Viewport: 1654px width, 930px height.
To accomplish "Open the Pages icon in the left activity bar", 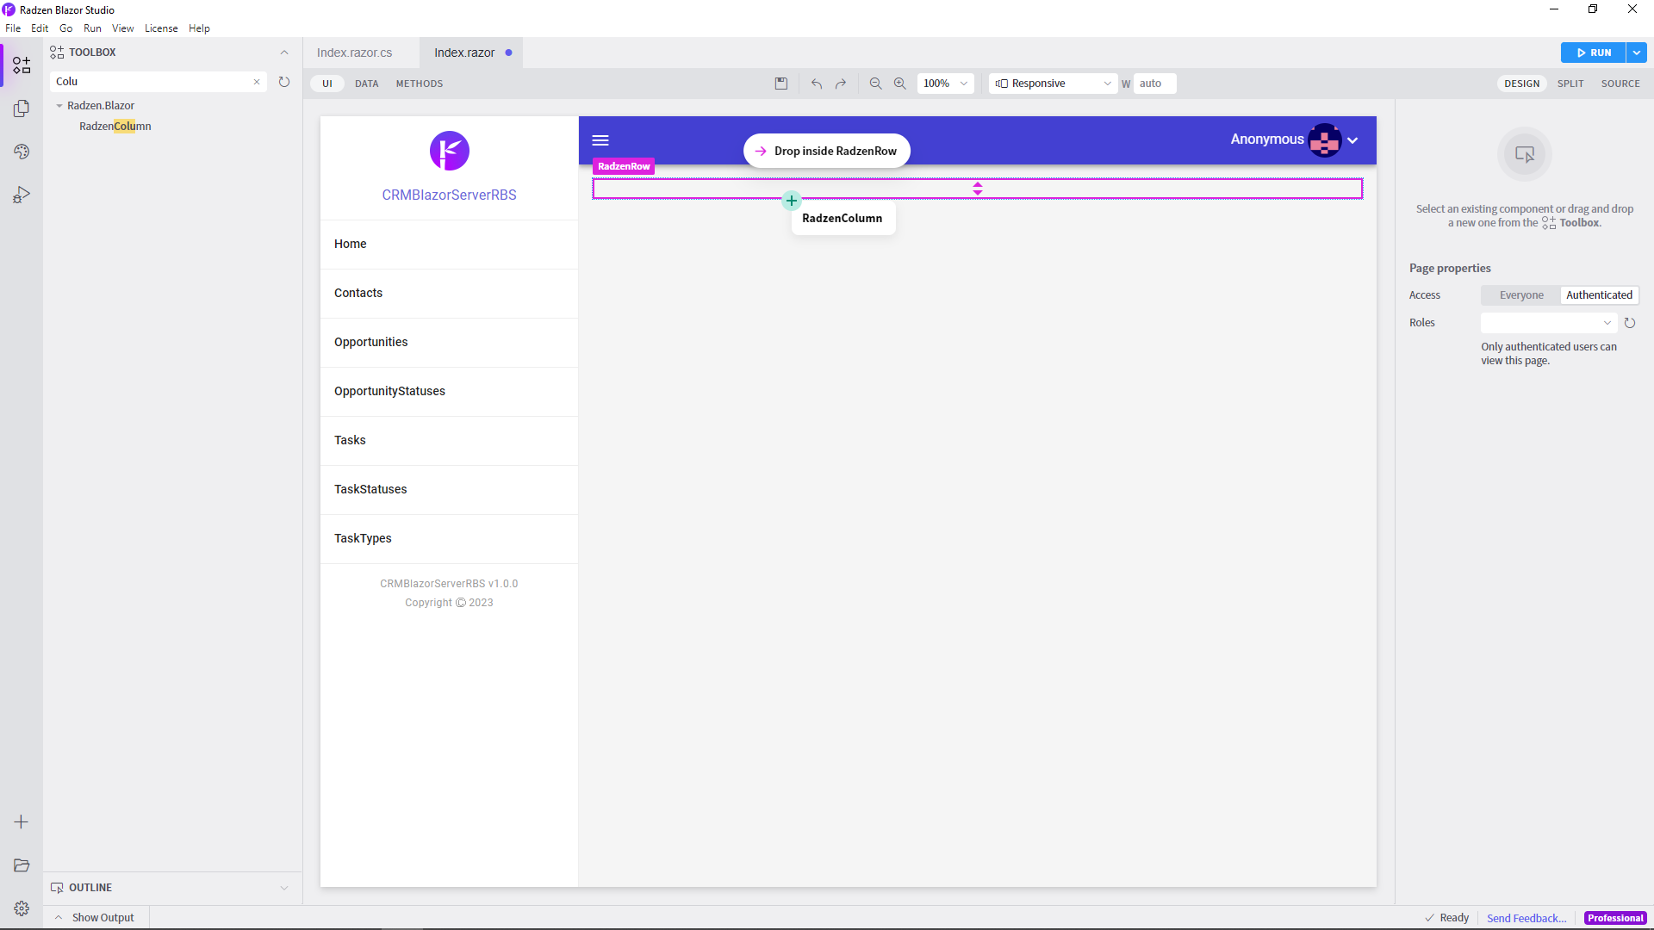I will (22, 108).
